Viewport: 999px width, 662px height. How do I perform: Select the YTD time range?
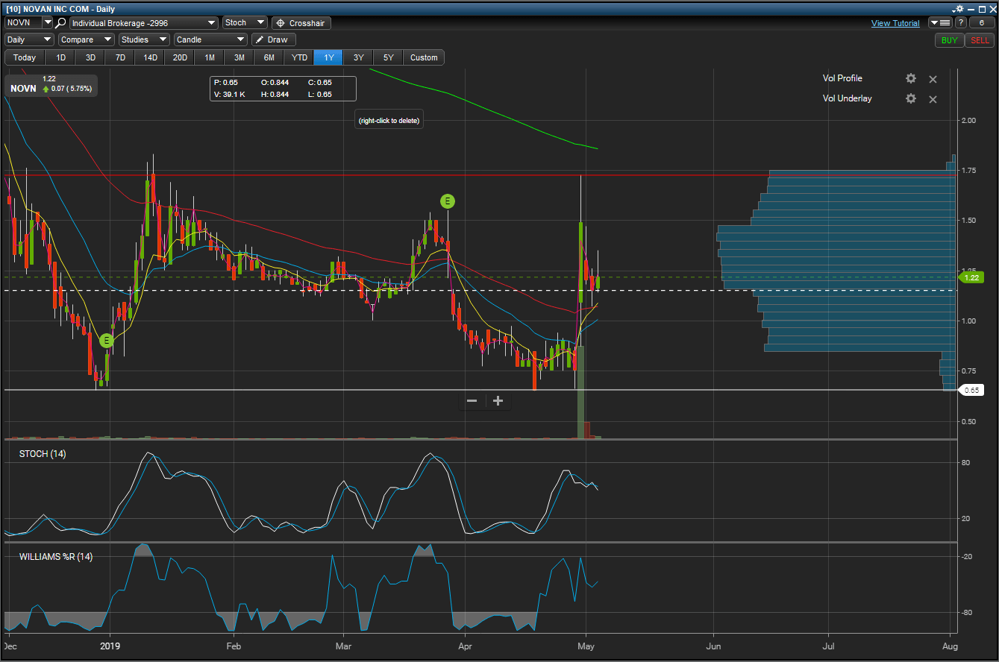pyautogui.click(x=299, y=57)
